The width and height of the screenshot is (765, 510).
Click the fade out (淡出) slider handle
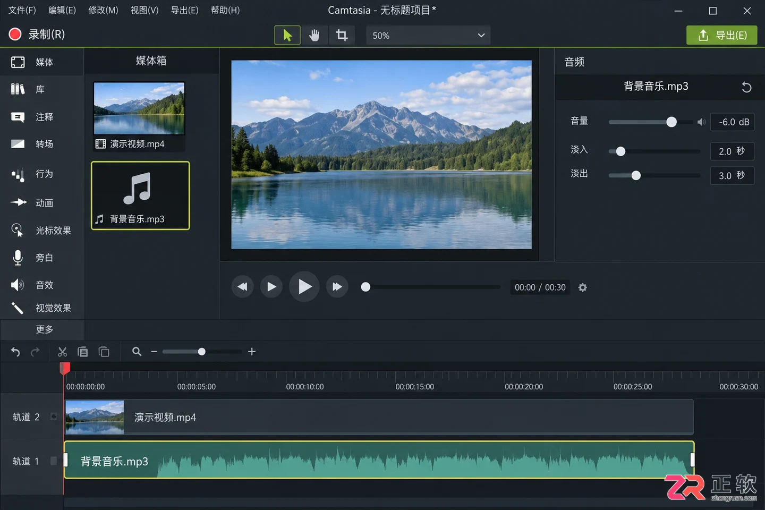[636, 175]
